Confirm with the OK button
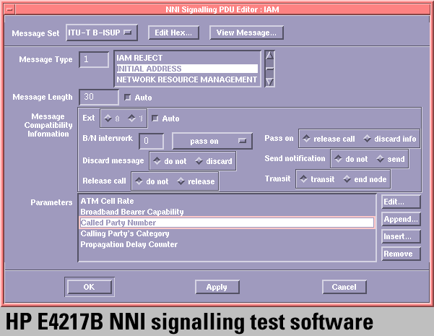This screenshot has width=434, height=336. [90, 287]
